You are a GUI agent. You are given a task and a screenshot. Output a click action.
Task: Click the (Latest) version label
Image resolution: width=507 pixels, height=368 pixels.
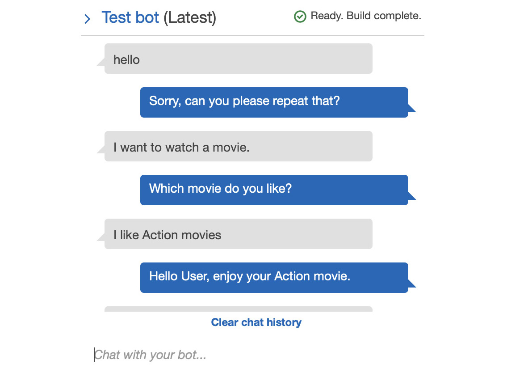pyautogui.click(x=190, y=18)
